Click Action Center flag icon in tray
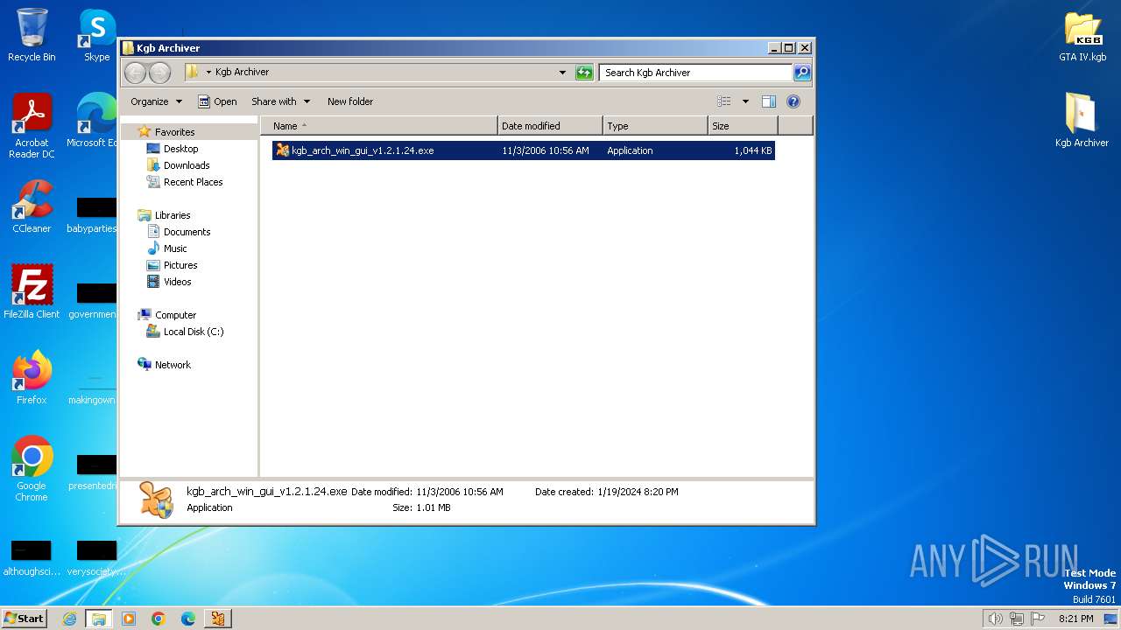This screenshot has height=630, width=1121. point(1038,619)
